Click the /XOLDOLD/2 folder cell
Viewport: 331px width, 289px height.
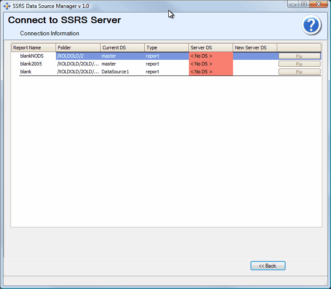tap(78, 56)
